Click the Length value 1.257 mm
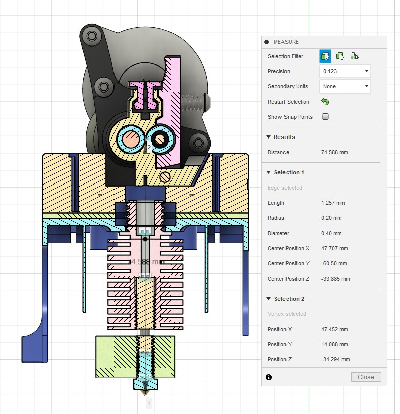Image resolution: width=400 pixels, height=414 pixels. tap(333, 203)
